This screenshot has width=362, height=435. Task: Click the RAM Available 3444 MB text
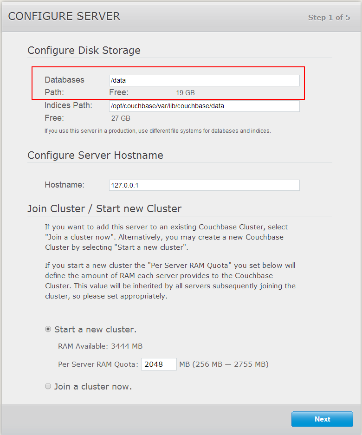pyautogui.click(x=100, y=346)
